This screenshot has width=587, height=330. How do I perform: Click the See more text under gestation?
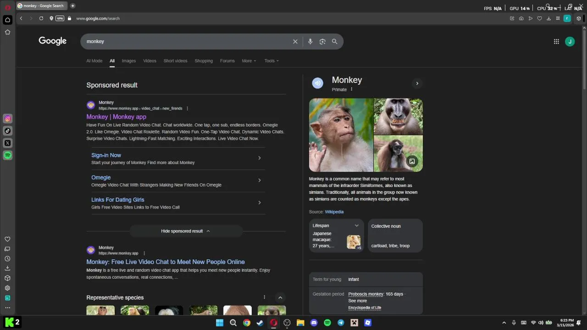[x=357, y=301]
